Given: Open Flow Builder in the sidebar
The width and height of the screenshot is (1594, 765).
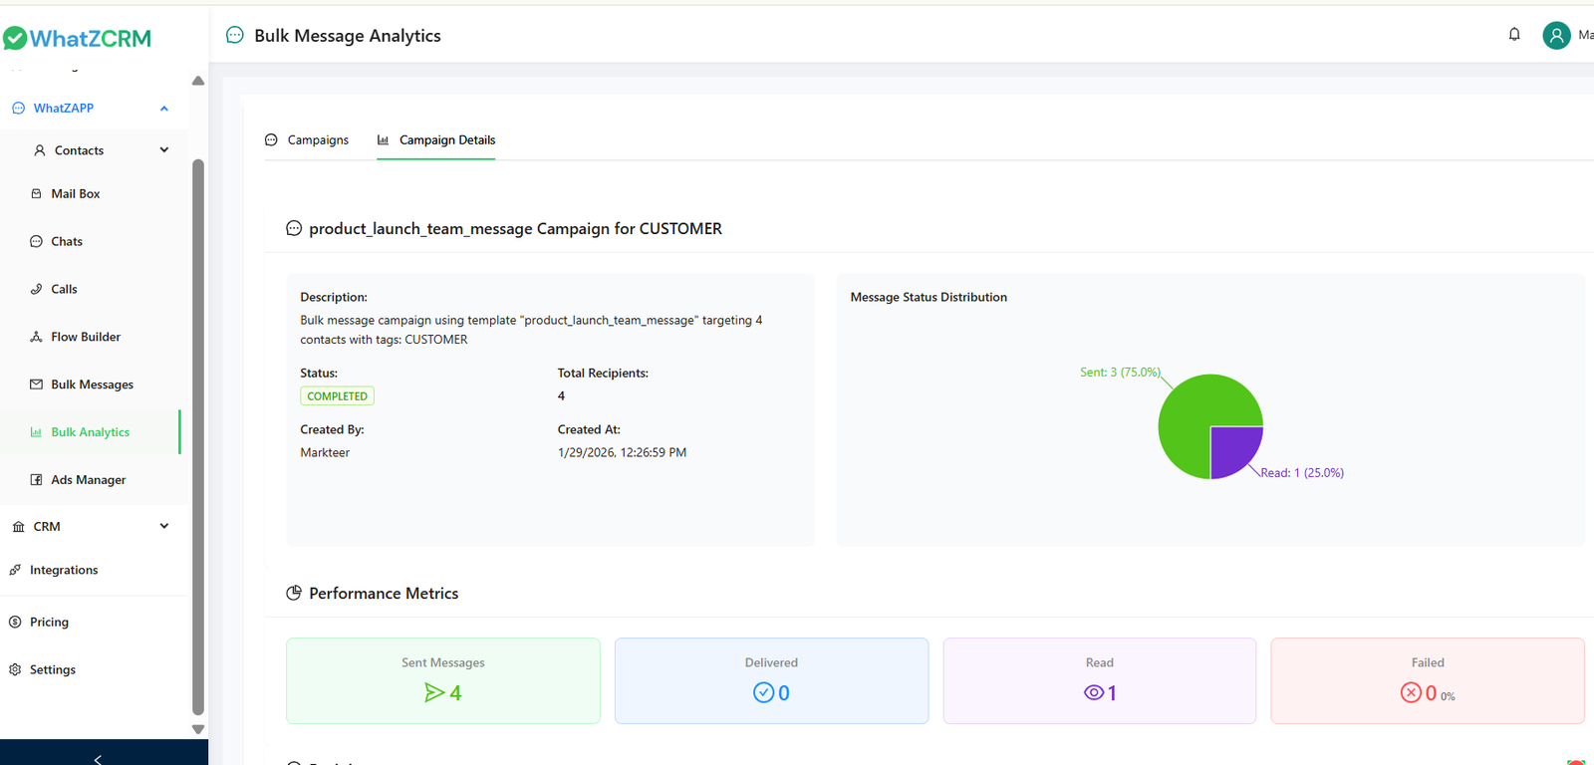Looking at the screenshot, I should [85, 338].
